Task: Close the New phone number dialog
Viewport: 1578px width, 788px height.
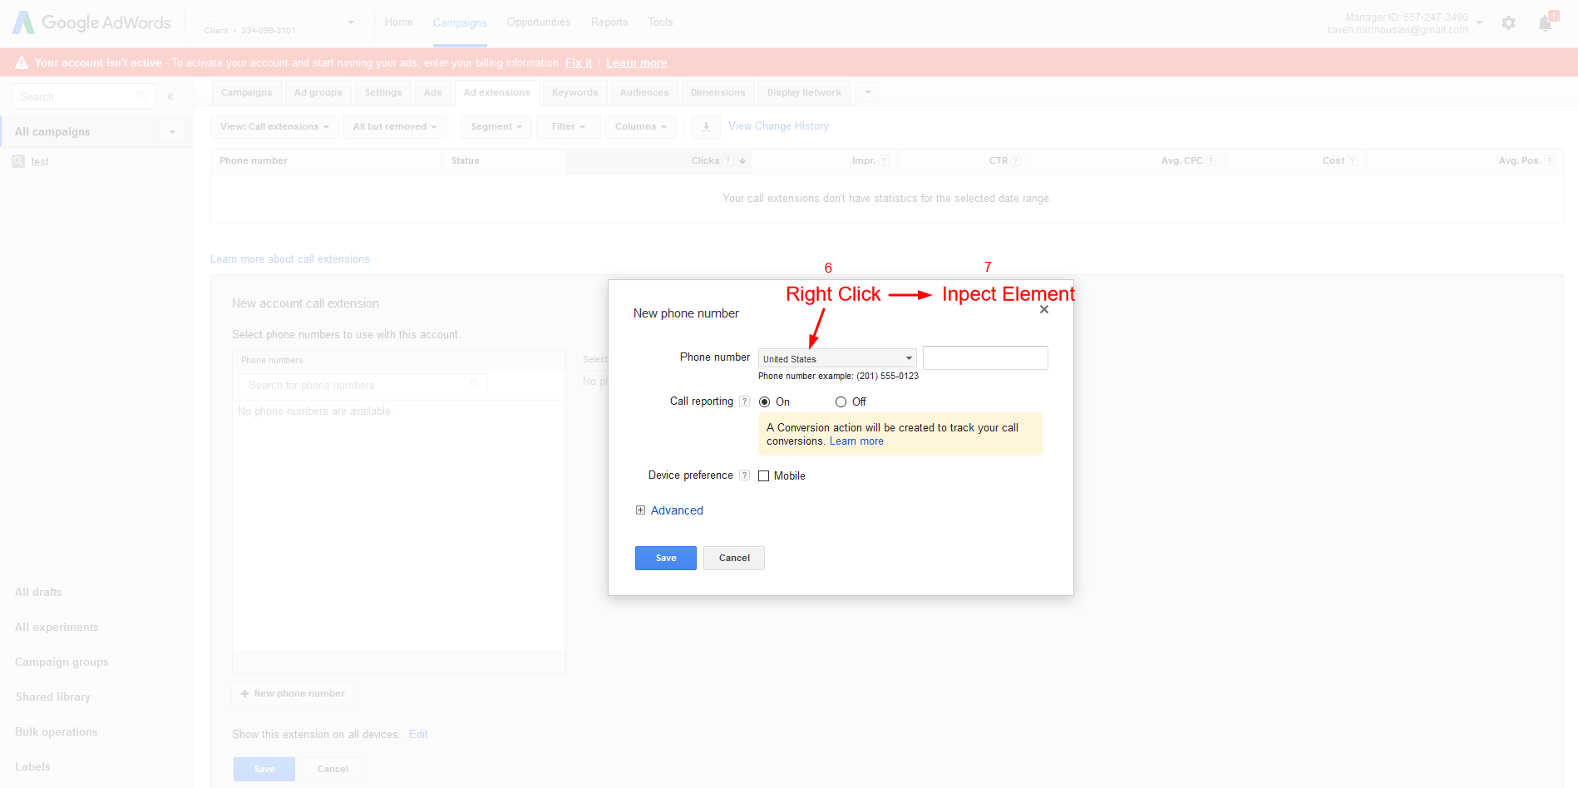Action: pyautogui.click(x=1044, y=309)
